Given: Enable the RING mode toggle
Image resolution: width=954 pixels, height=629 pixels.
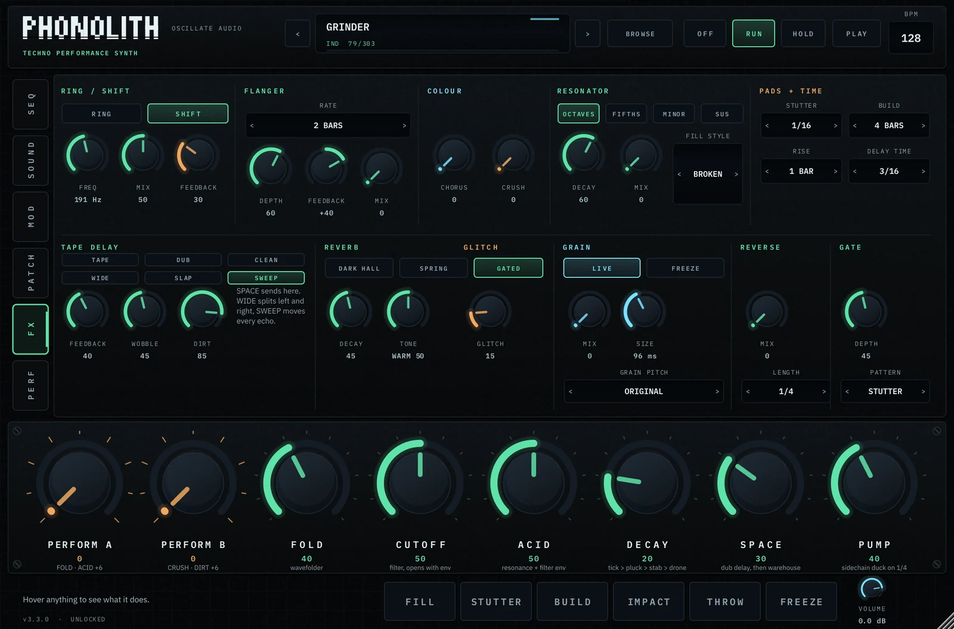Looking at the screenshot, I should point(101,114).
